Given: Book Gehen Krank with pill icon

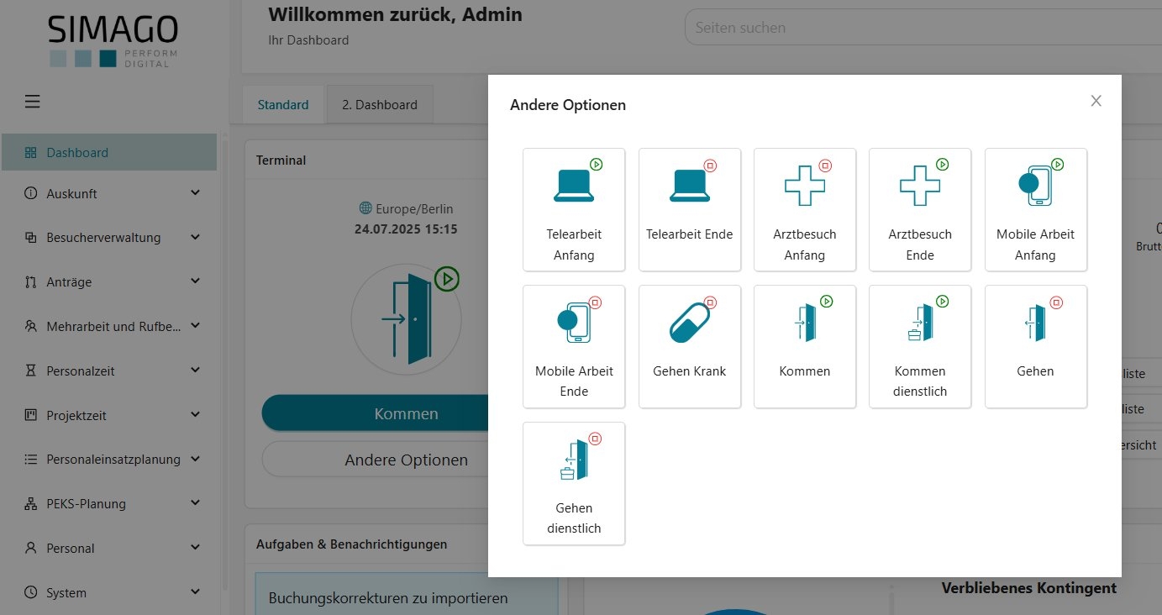Looking at the screenshot, I should point(690,347).
